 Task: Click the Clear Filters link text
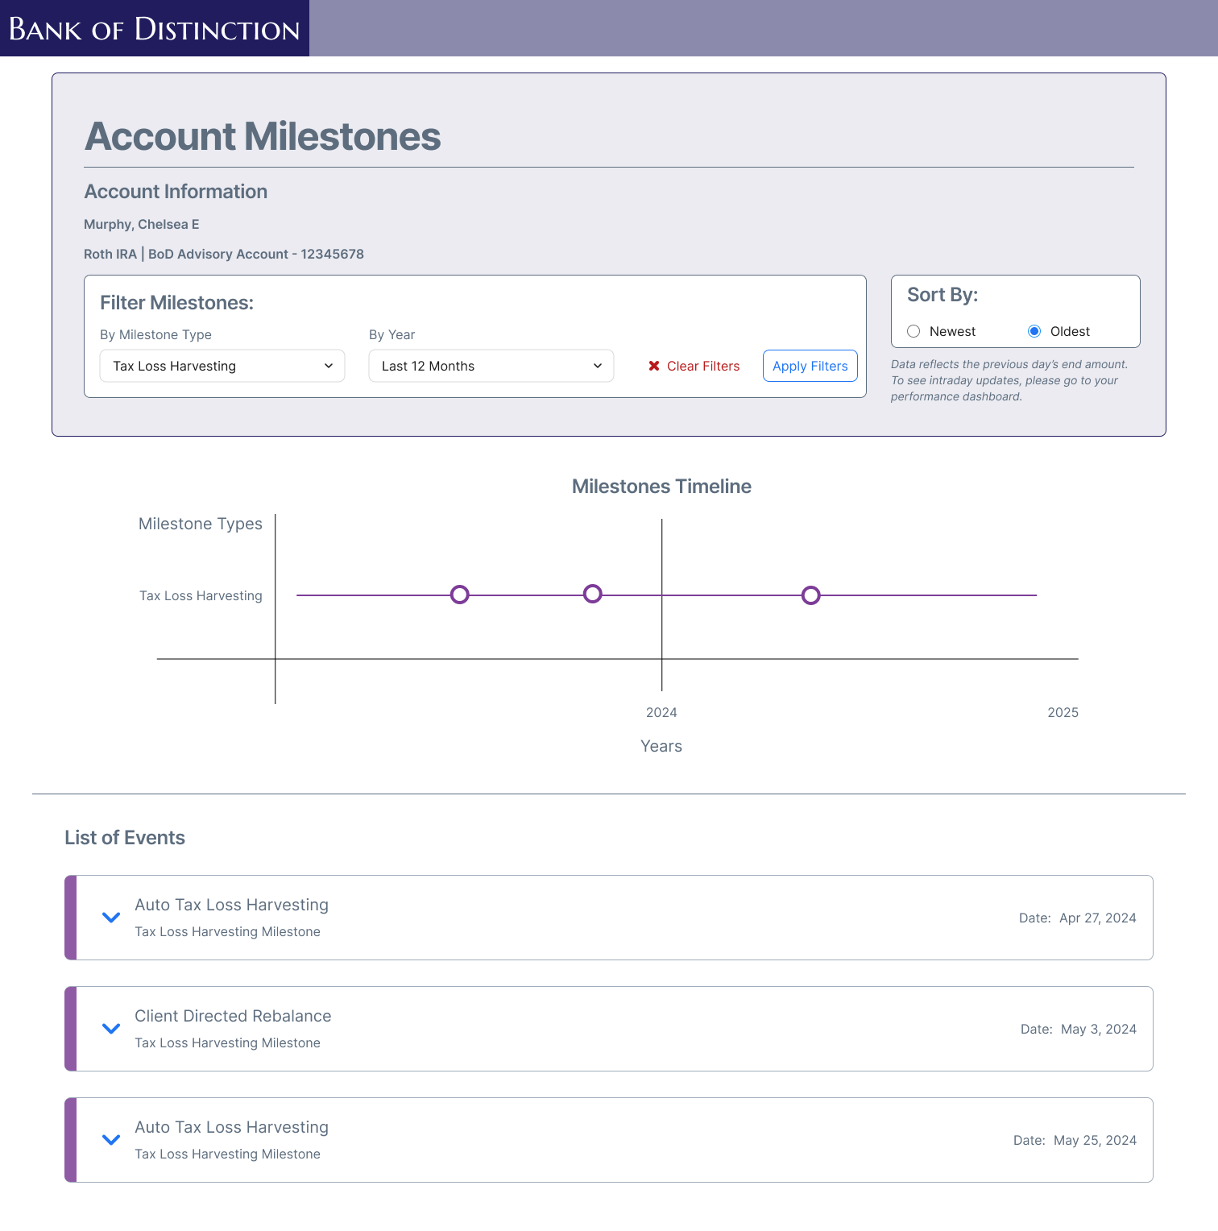point(703,366)
